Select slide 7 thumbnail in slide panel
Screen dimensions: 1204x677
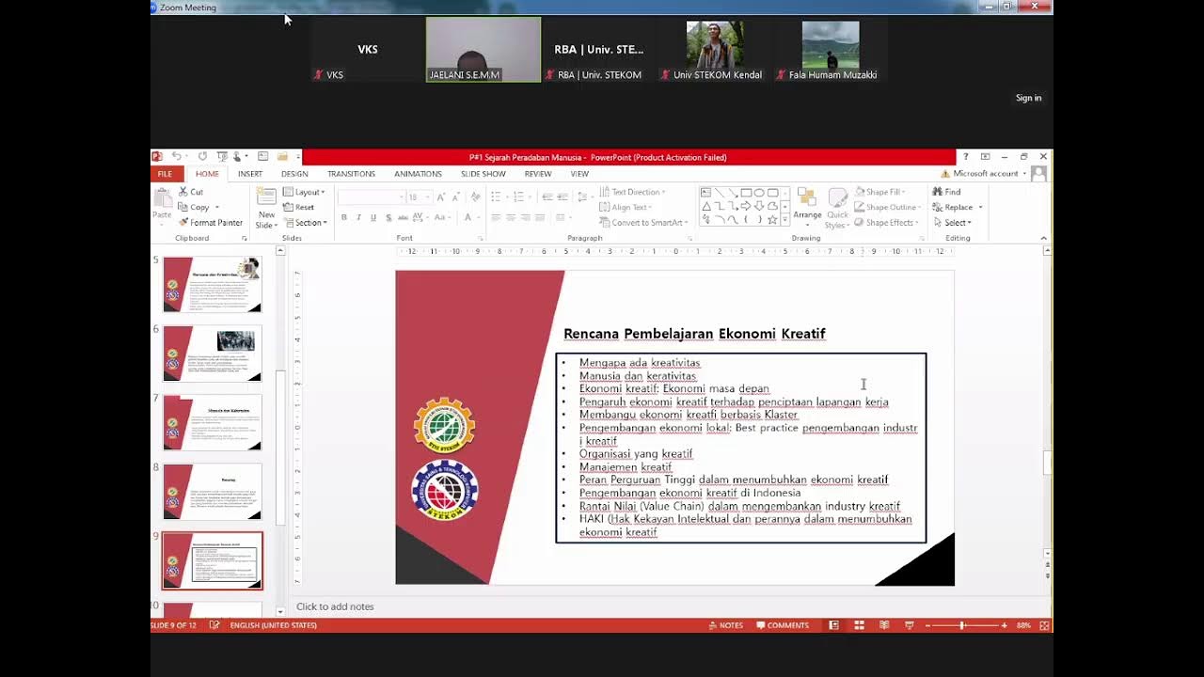[213, 422]
